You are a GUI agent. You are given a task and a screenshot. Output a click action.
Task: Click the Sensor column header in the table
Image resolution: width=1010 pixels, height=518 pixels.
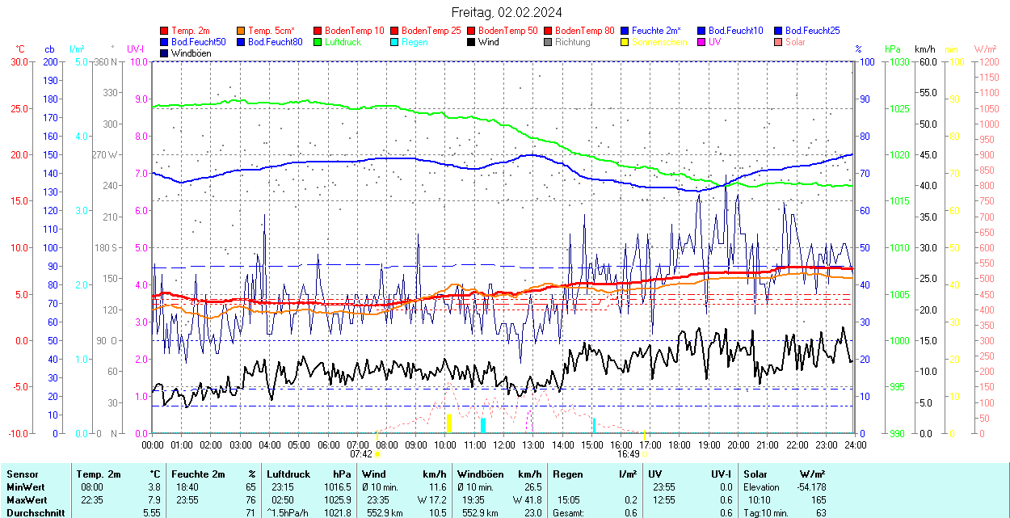click(x=22, y=474)
